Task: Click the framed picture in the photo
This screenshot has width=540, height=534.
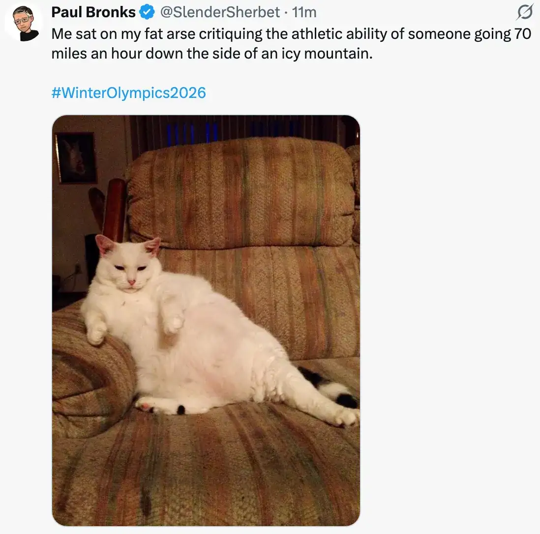Action: 76,158
